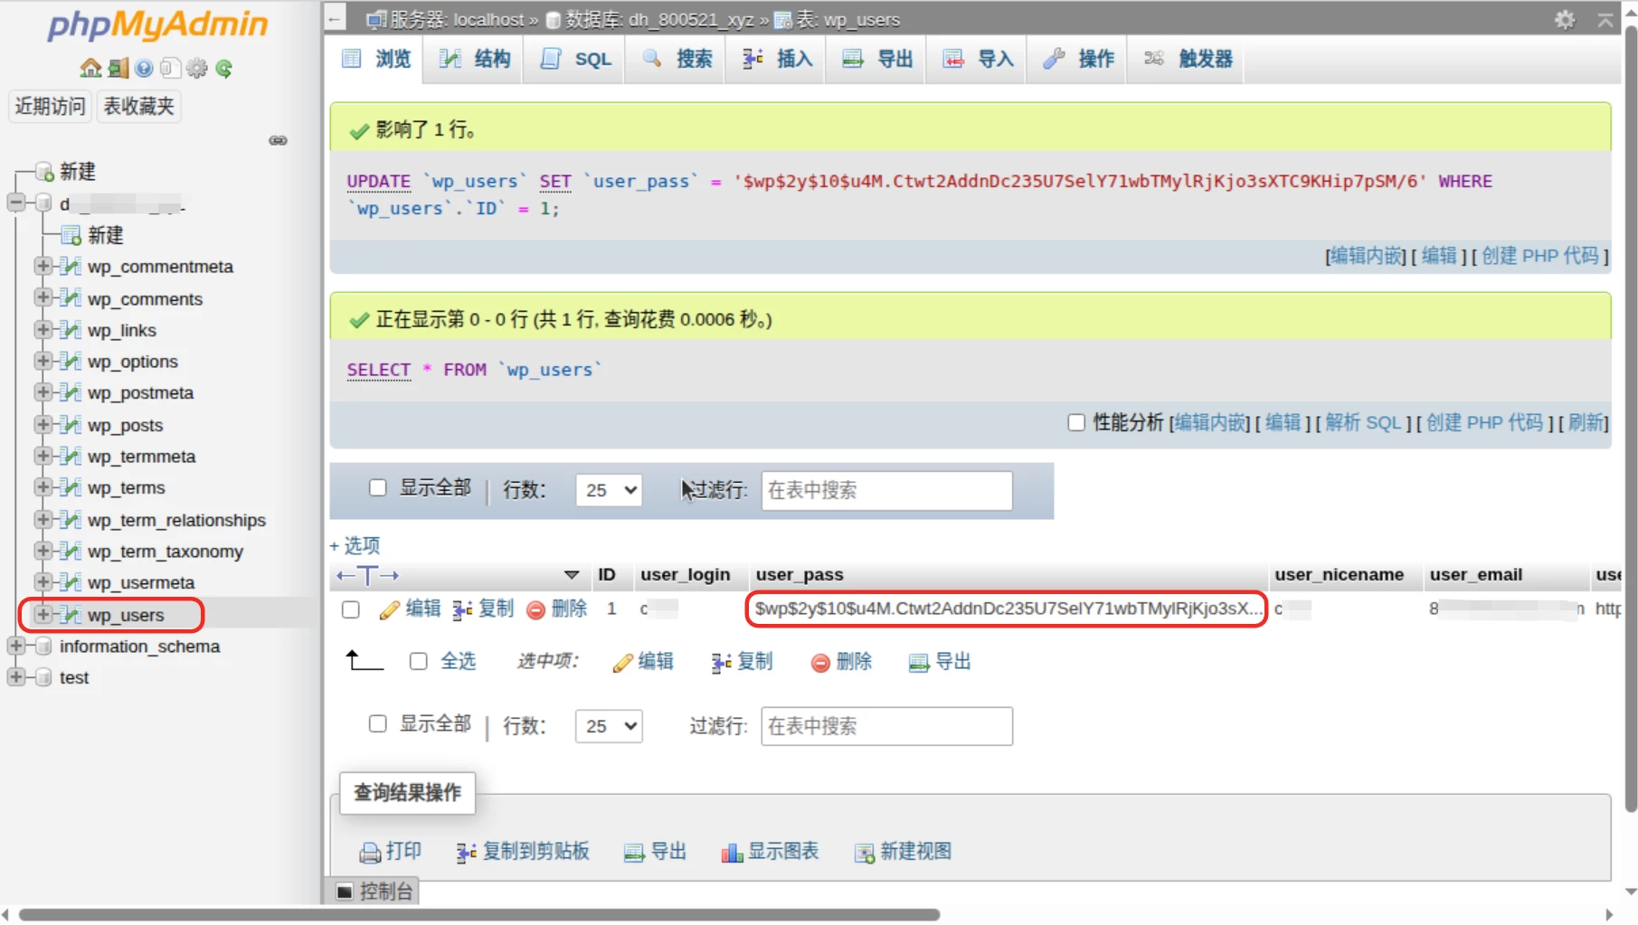Viewport: 1638px width, 925px height.
Task: Open the 搜索 tab
Action: point(676,60)
